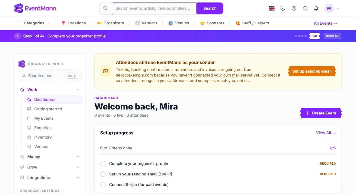Open the chat messages icon

click(305, 8)
